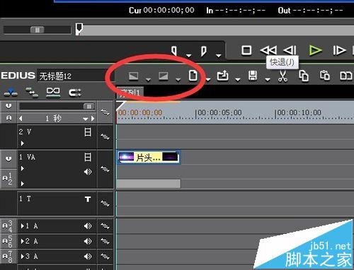Toggle insert/overwrite mode icon

(x=11, y=93)
